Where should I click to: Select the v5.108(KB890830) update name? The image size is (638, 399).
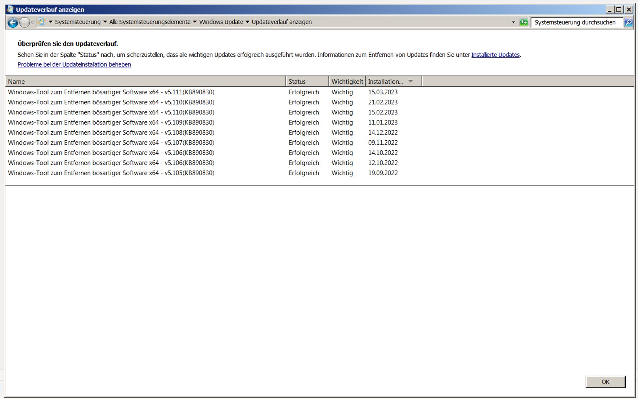tap(111, 132)
